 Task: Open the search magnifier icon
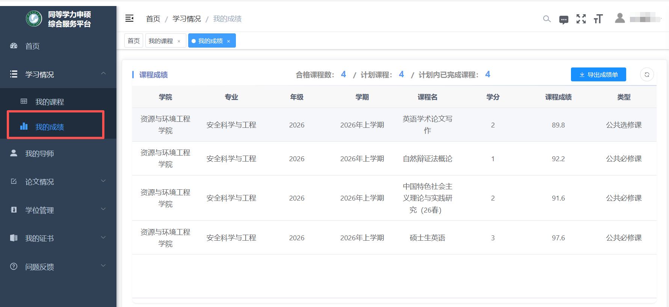pyautogui.click(x=547, y=19)
